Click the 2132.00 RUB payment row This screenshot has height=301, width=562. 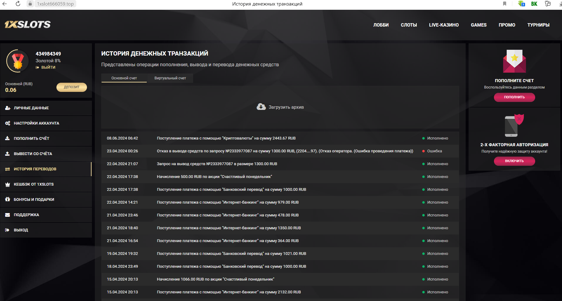280,292
